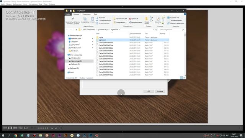Click the Explorer help question-mark icon
This screenshot has height=138, width=245.
click(x=185, y=14)
